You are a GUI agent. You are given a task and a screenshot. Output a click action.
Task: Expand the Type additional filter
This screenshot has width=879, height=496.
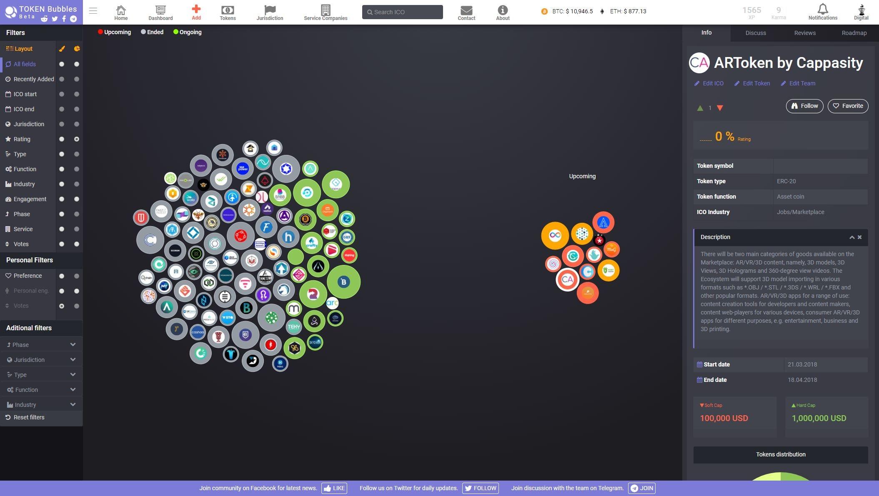[x=41, y=375]
